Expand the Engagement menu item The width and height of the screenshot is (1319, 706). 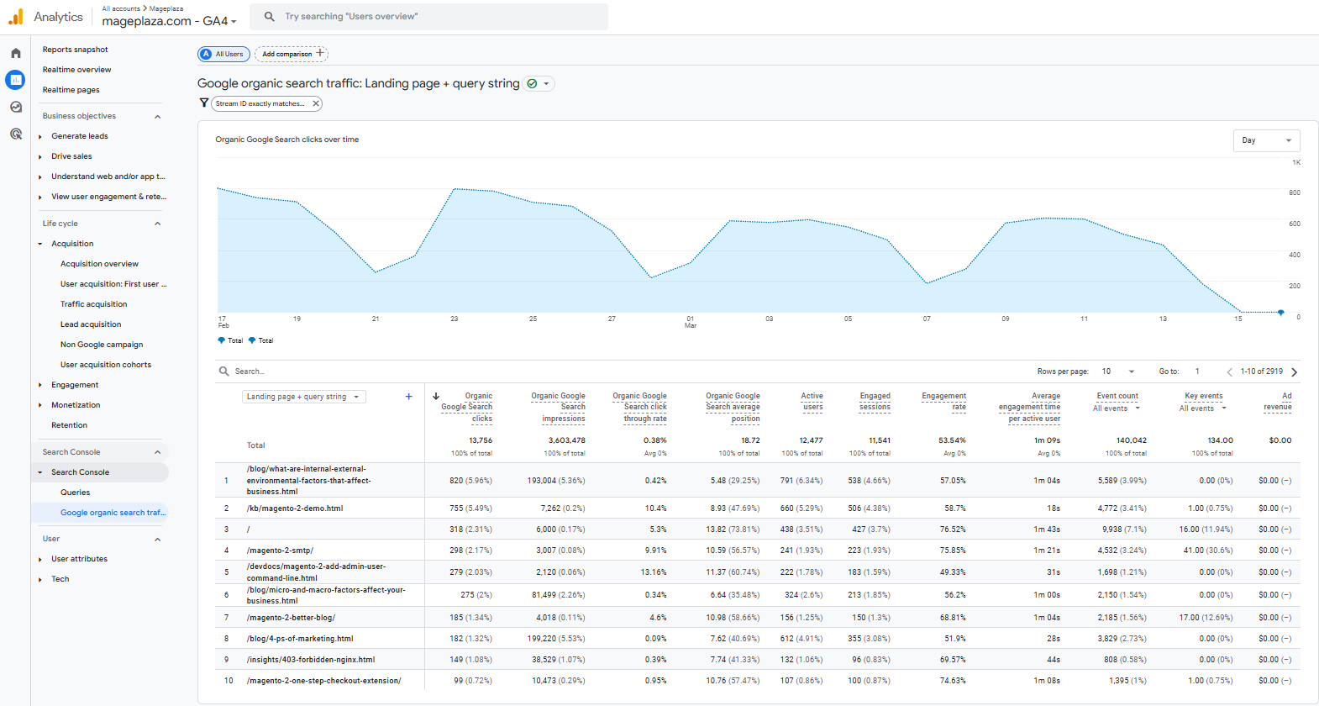coord(75,385)
